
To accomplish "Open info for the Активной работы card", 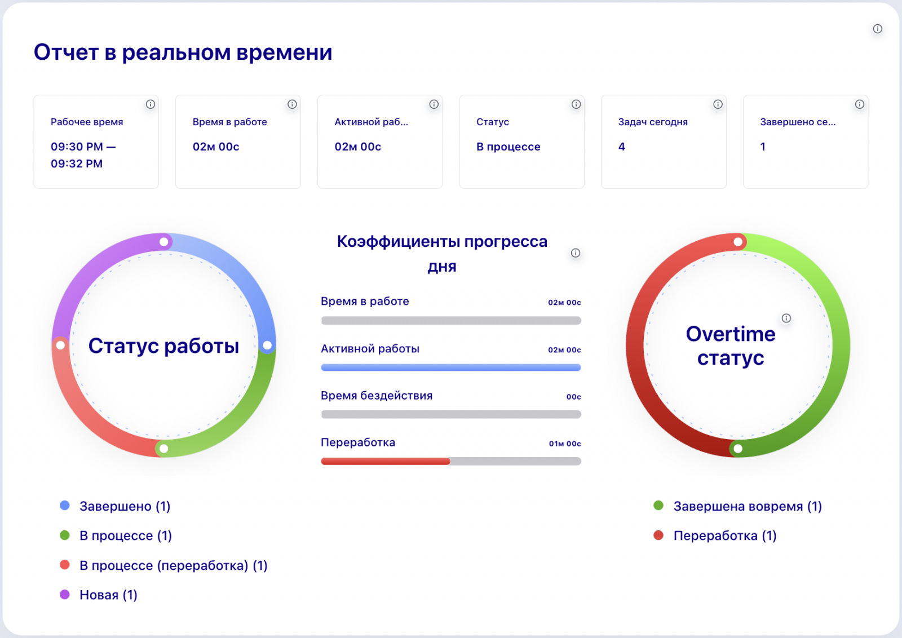I will coord(434,104).
